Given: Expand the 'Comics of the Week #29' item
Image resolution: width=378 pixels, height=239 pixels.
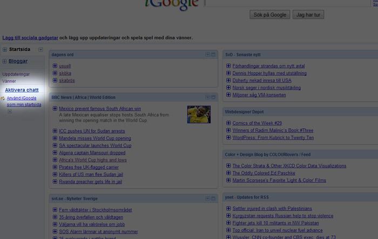Looking at the screenshot, I should [x=228, y=123].
